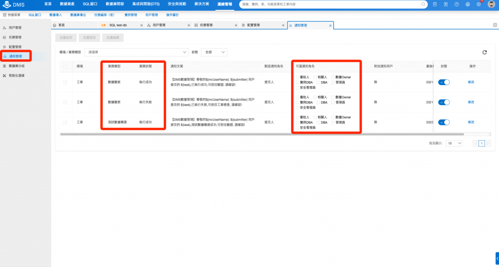Open the help question-mark icon

point(457,4)
